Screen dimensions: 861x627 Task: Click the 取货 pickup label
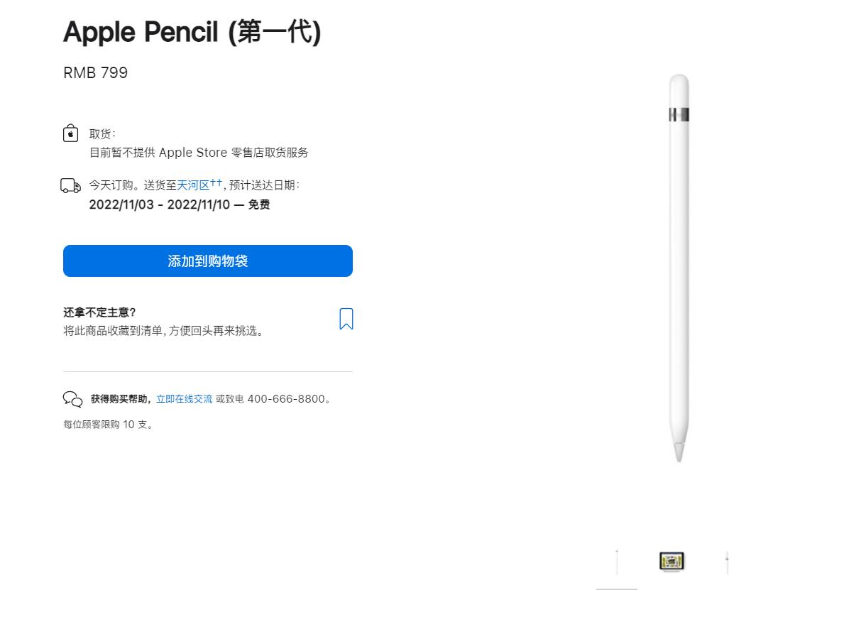pos(102,133)
